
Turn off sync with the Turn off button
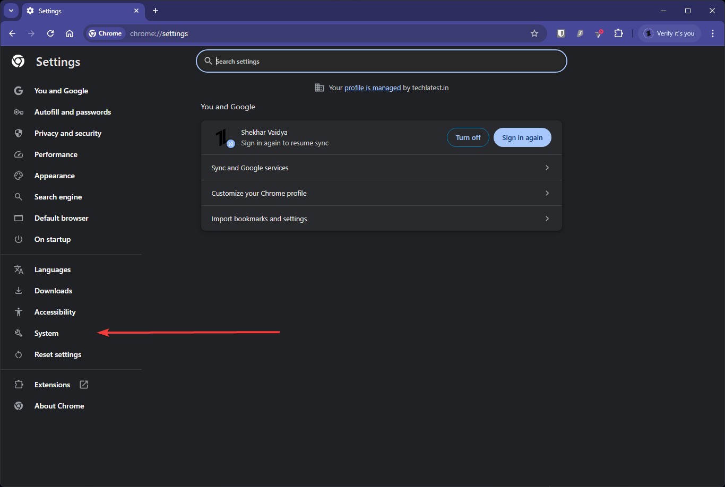[468, 137]
